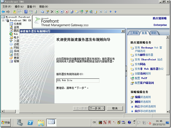The width and height of the screenshot is (171, 128).
Task: Click task pane scrollbar up arrow
Action: tap(168, 37)
